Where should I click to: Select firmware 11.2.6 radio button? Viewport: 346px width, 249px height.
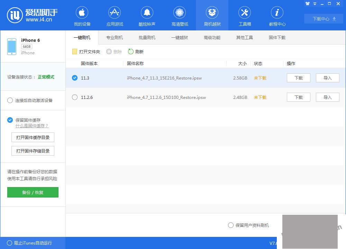(75, 97)
